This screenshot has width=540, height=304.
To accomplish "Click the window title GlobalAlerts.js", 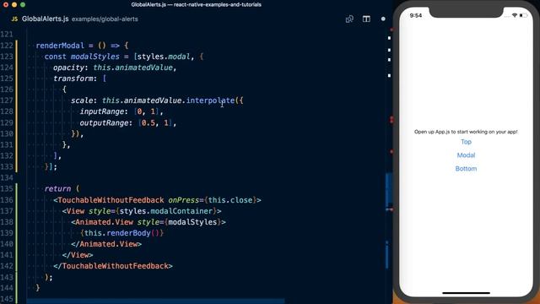I will pyautogui.click(x=196, y=5).
